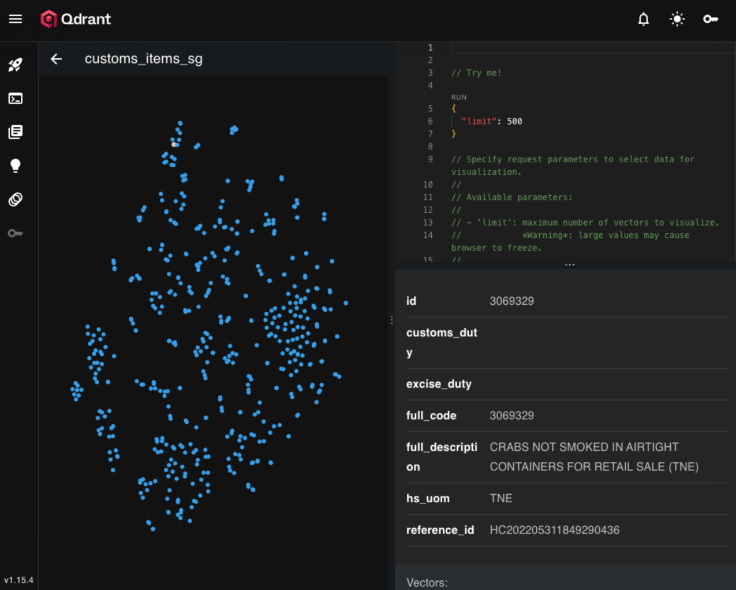Open API key settings in header
This screenshot has width=736, height=590.
(710, 19)
